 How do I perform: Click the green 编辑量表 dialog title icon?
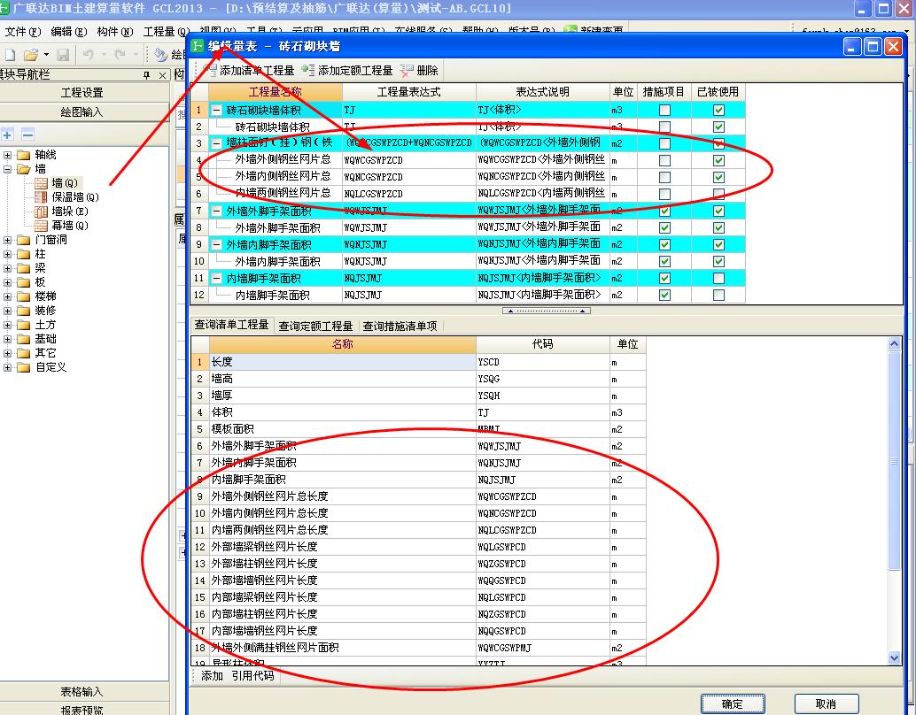(x=198, y=46)
